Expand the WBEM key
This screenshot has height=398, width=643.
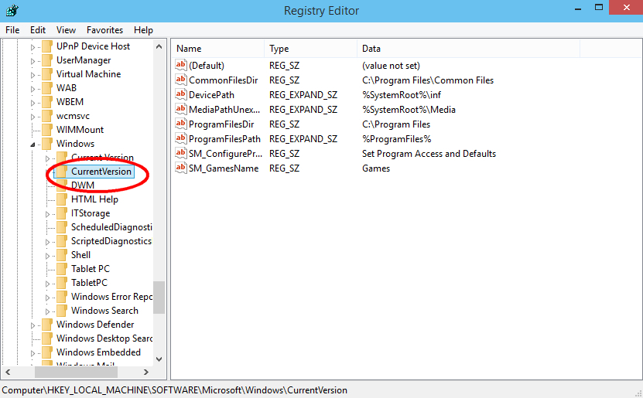pos(32,103)
